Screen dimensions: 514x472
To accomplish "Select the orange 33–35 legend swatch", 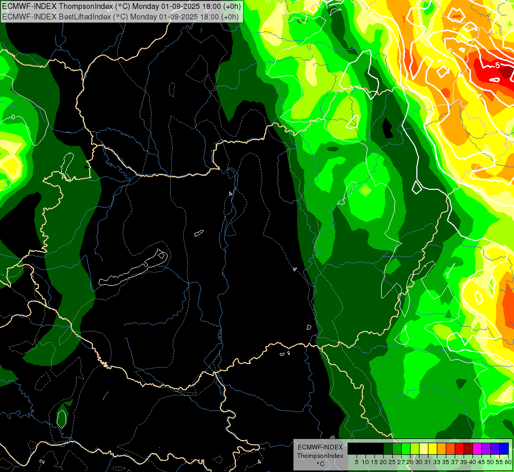I will pyautogui.click(x=442, y=448).
